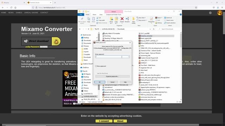Image resolution: width=225 pixels, height=126 pixels.
Task: Open the Open button dropdown arrow
Action: click(x=162, y=18)
